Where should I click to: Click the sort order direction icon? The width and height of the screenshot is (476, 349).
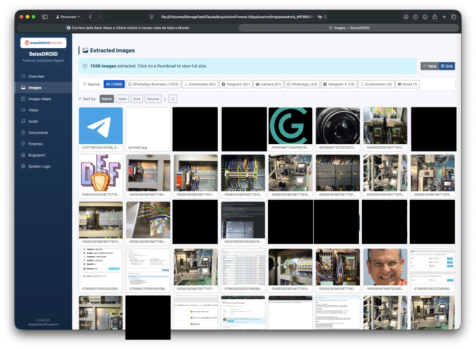173,99
